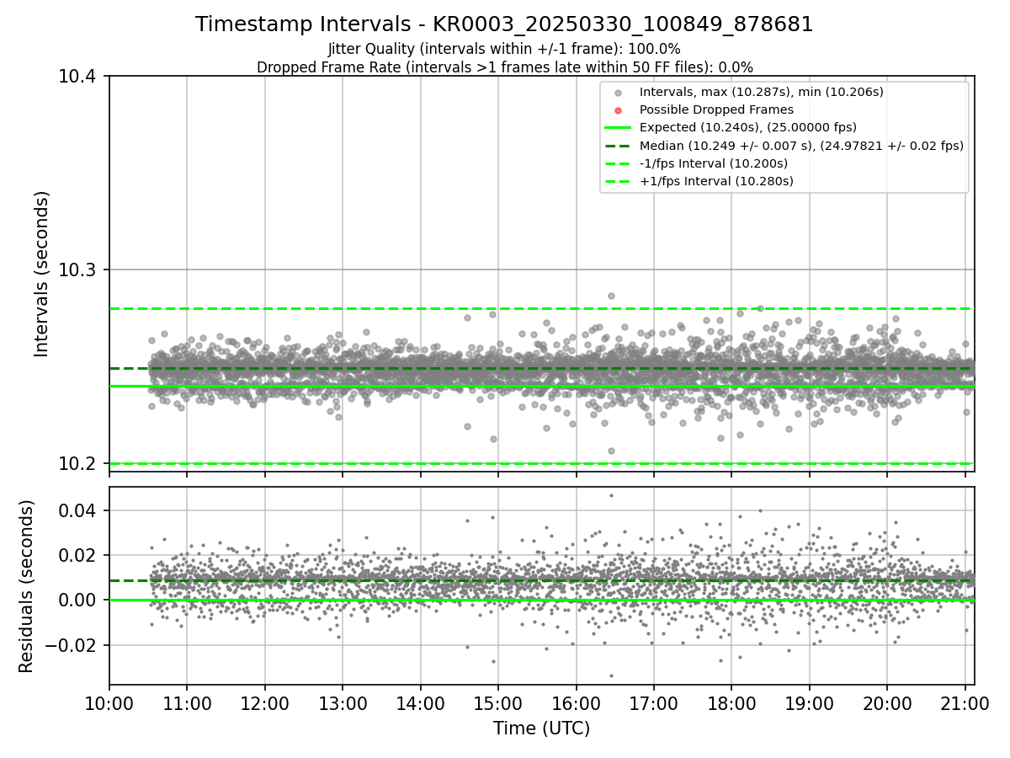Click the grey dot marker for Intervals in legend
The width and height of the screenshot is (1010, 758).
click(618, 93)
